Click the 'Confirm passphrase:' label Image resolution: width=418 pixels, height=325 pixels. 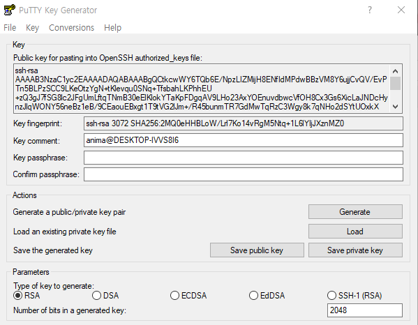pyautogui.click(x=46, y=174)
